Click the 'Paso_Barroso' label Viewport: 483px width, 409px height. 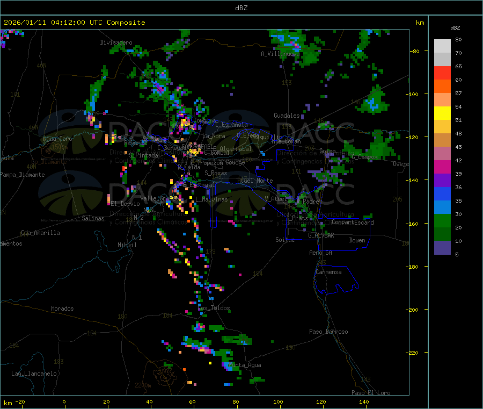point(328,332)
